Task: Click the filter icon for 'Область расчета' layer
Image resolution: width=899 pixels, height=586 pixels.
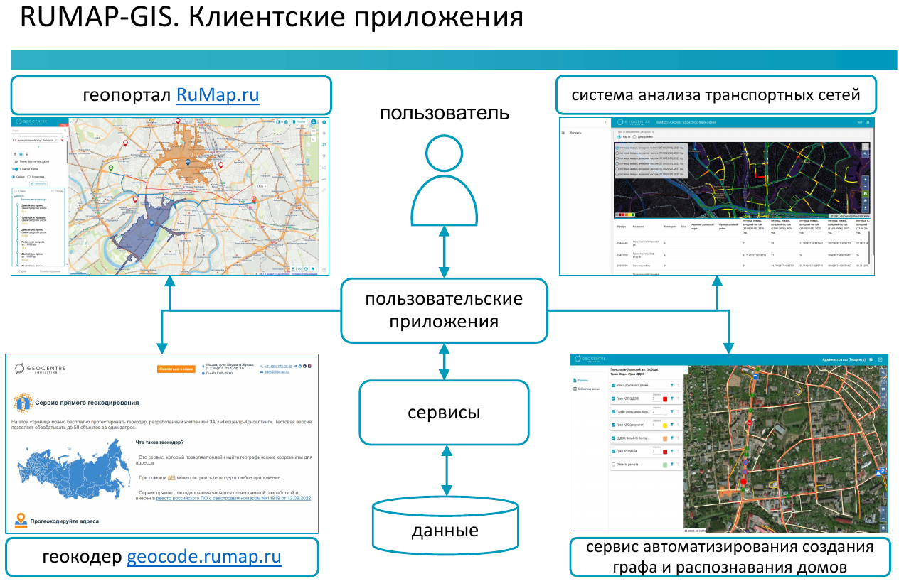Action: click(672, 465)
